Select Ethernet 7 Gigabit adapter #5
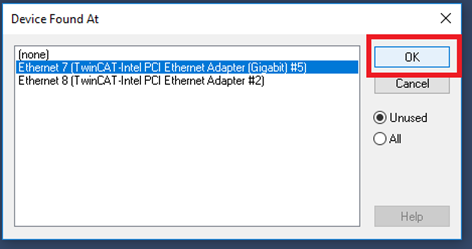472x249 pixels. pyautogui.click(x=162, y=67)
